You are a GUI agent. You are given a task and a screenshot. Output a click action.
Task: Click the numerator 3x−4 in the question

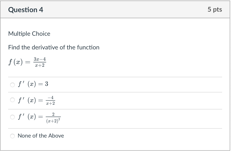(x=40, y=59)
